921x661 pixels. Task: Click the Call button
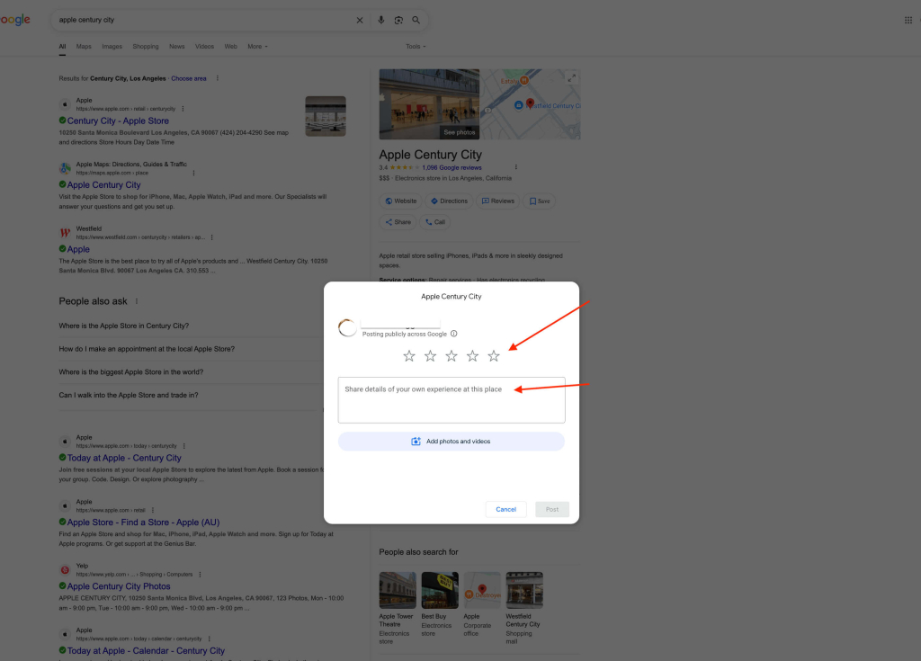coord(434,222)
